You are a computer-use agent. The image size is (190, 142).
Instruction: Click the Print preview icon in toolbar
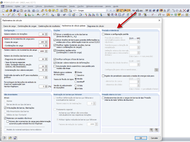click(x=29, y=11)
